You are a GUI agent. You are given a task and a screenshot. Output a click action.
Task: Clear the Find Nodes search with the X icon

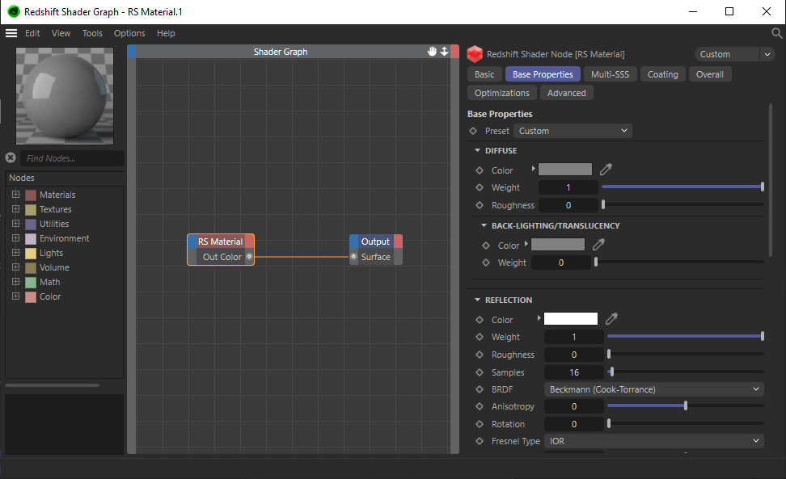click(x=11, y=158)
